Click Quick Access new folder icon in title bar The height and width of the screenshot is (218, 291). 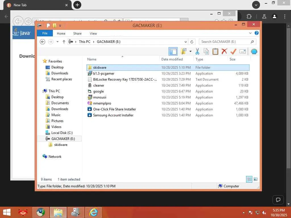click(x=54, y=25)
